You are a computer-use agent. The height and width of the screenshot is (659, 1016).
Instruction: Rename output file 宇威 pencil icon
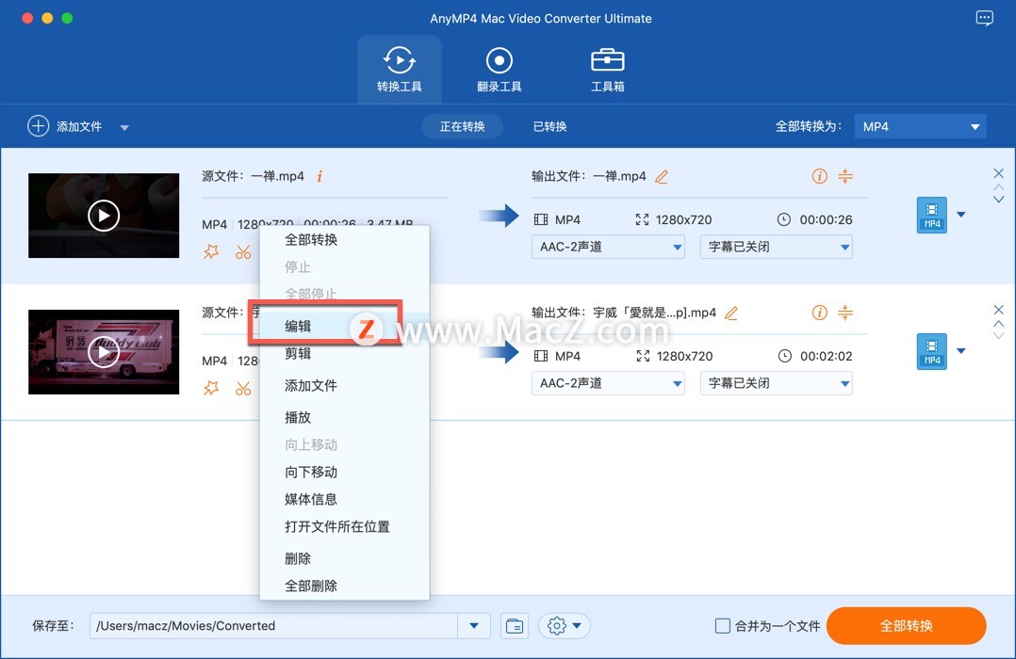[731, 313]
